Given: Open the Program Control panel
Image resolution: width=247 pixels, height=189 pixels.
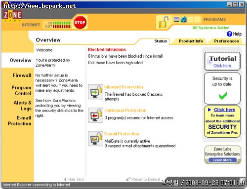Looking at the screenshot, I should 21,90.
